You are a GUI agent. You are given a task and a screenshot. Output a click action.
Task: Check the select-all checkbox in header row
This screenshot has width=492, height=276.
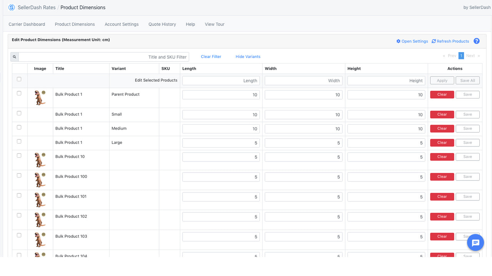[19, 79]
